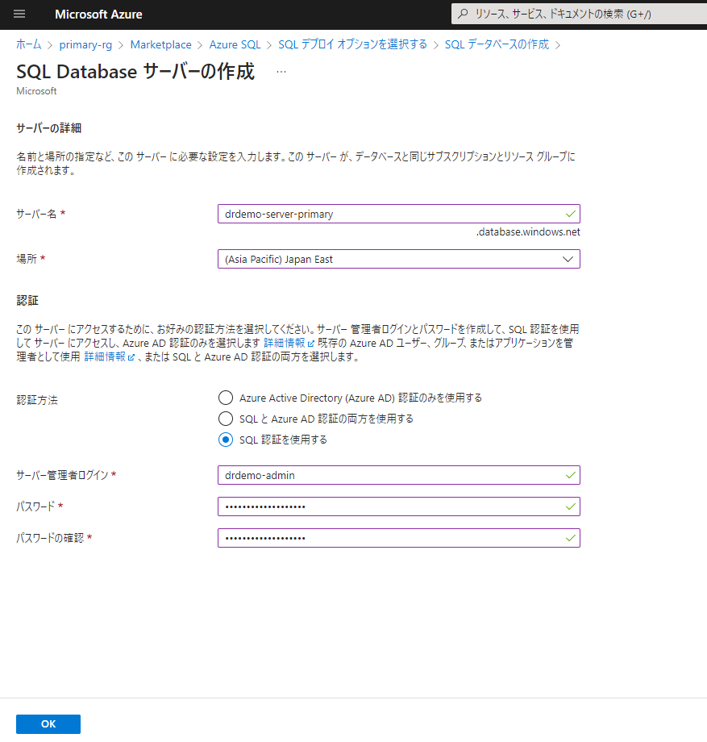Screen dimensions: 707x742
Task: Go to ホーム breadcrumb
Action: click(x=29, y=44)
